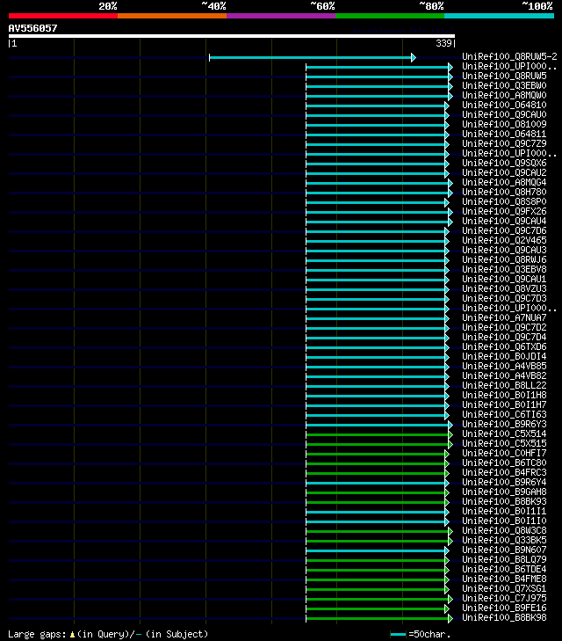This screenshot has width=562, height=641.
Task: Click label UniRef100_Q9C7D2
Action: pos(504,327)
